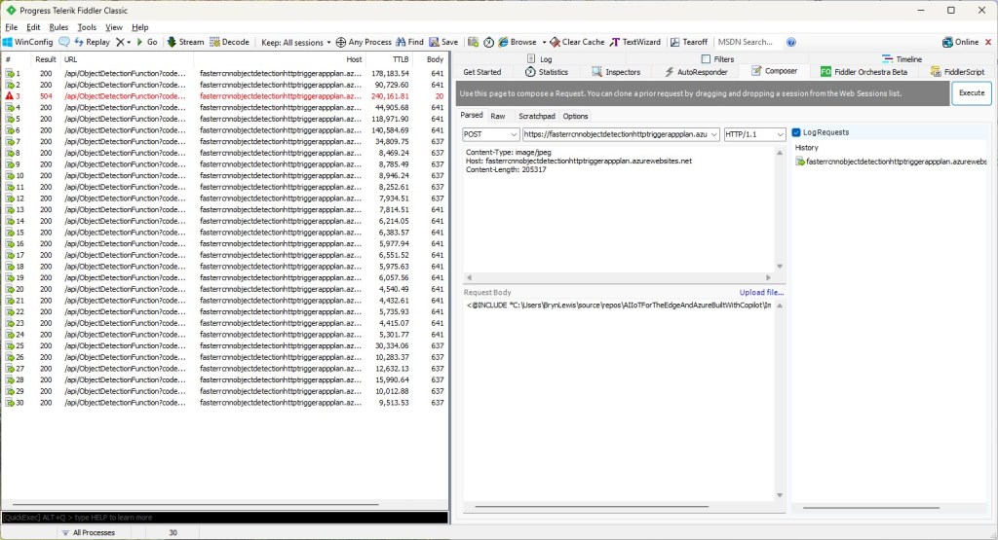
Task: Toggle the Decode toolbar button
Action: click(x=229, y=42)
